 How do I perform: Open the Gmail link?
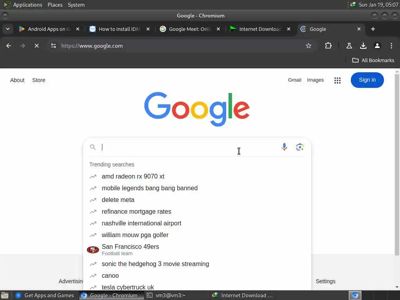pos(295,80)
